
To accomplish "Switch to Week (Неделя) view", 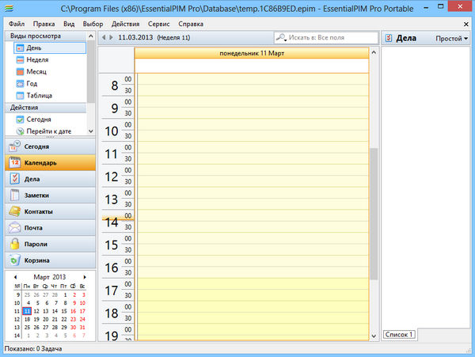I will tap(38, 60).
